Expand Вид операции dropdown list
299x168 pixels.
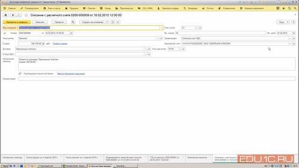tap(161, 28)
